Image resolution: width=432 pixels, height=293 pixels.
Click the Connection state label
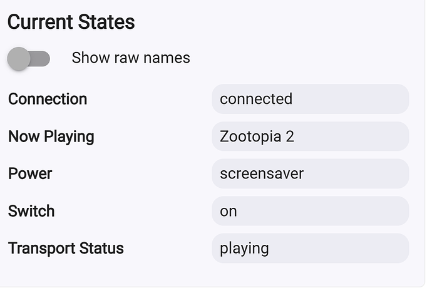coord(48,99)
